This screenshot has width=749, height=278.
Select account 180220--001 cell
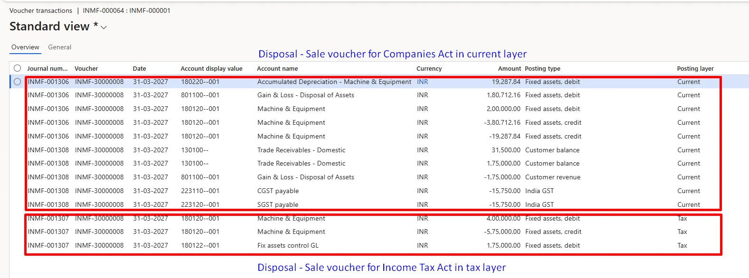tap(200, 82)
